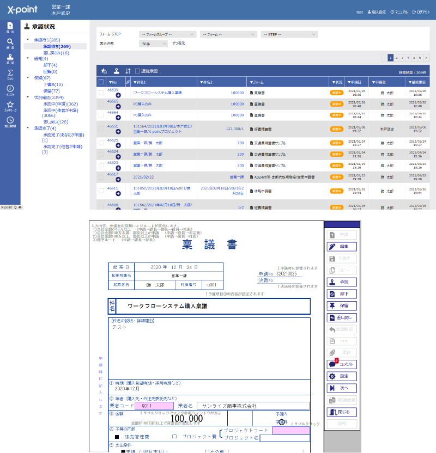436x453 pixels.
Task: Click the plus icon for row 46611
Action: click(x=118, y=194)
